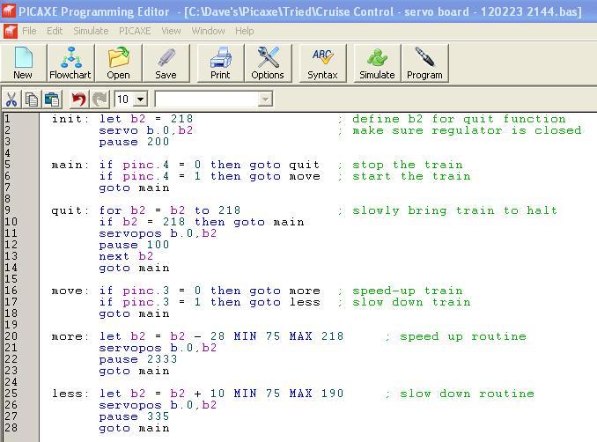This screenshot has height=442, width=597.
Task: Click comment 'slow down routine'
Action: click(467, 394)
